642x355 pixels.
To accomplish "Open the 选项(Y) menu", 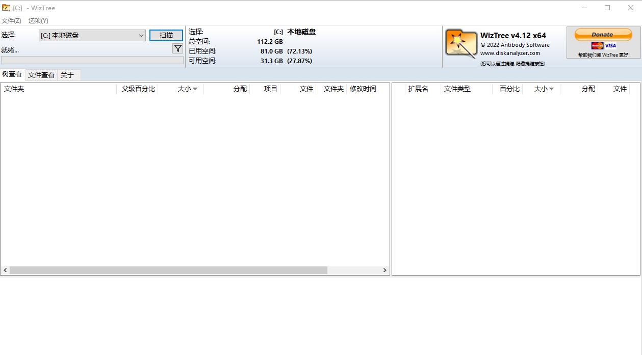I will (x=38, y=20).
